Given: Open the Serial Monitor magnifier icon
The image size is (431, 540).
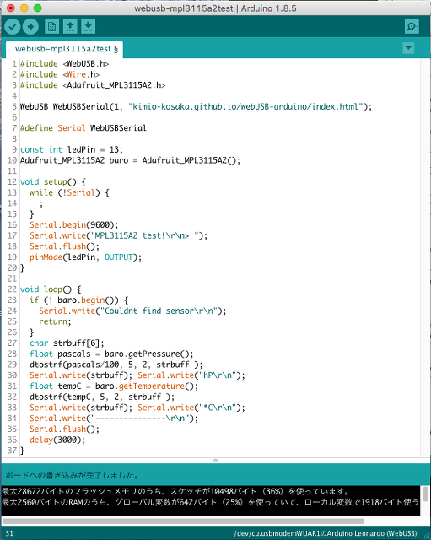Looking at the screenshot, I should 412,26.
